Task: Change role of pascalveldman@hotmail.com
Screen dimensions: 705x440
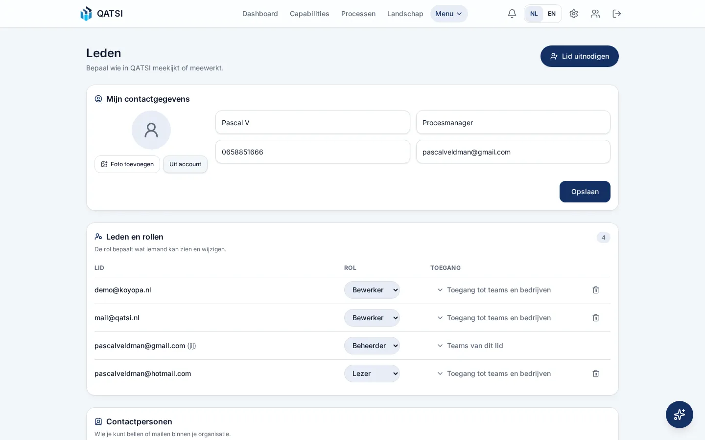Action: point(372,374)
